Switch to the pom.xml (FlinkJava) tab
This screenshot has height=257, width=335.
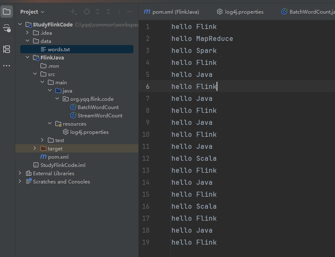pyautogui.click(x=171, y=12)
